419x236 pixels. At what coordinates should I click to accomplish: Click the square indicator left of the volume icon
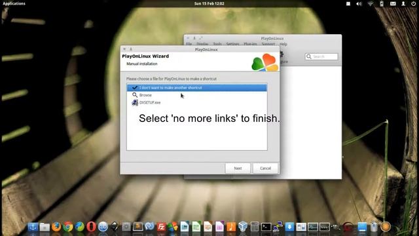coord(348,3)
